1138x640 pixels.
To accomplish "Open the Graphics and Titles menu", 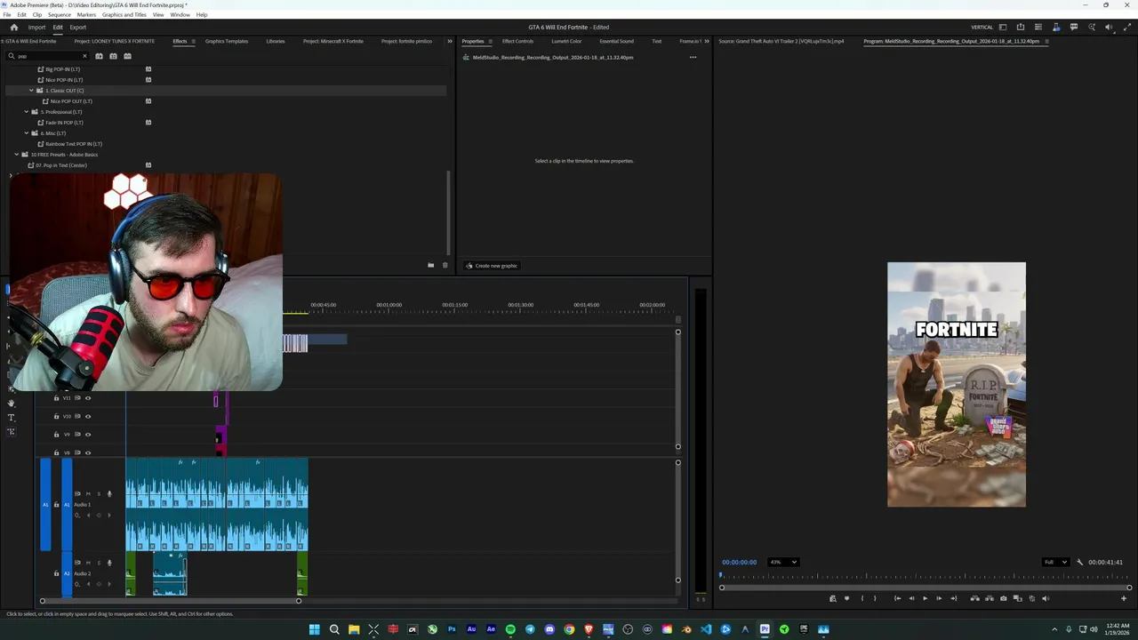I will click(x=124, y=14).
